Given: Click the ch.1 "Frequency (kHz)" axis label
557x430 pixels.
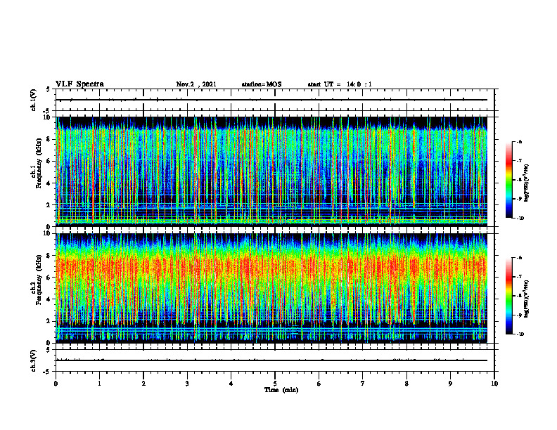Looking at the screenshot, I should coord(39,164).
